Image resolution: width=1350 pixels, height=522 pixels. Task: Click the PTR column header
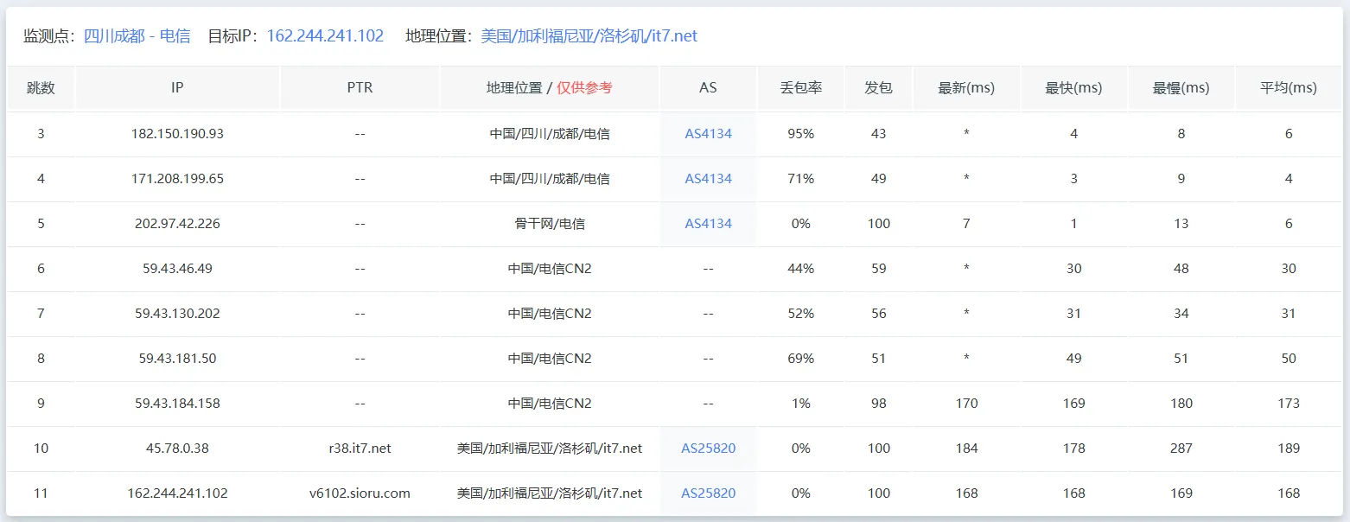(360, 87)
